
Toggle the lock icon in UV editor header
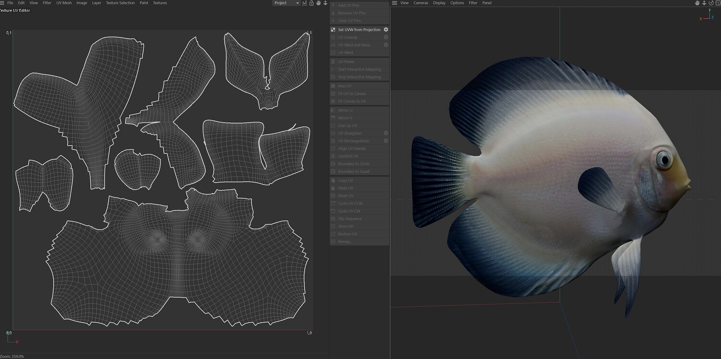(x=311, y=3)
